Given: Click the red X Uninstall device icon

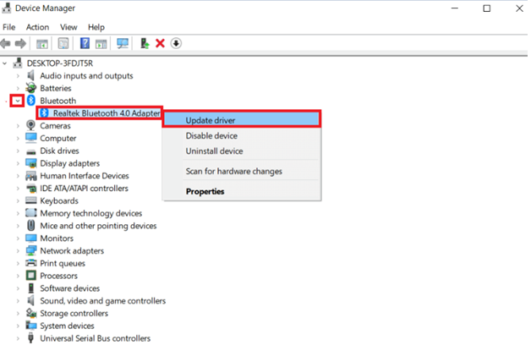Looking at the screenshot, I should tap(160, 43).
